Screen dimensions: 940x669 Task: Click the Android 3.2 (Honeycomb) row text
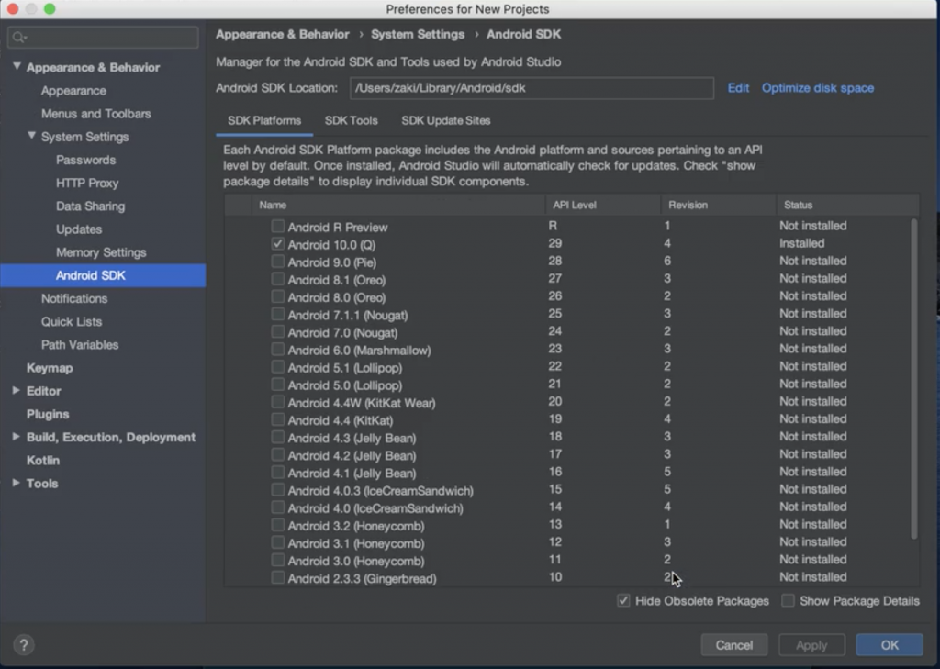click(x=356, y=526)
